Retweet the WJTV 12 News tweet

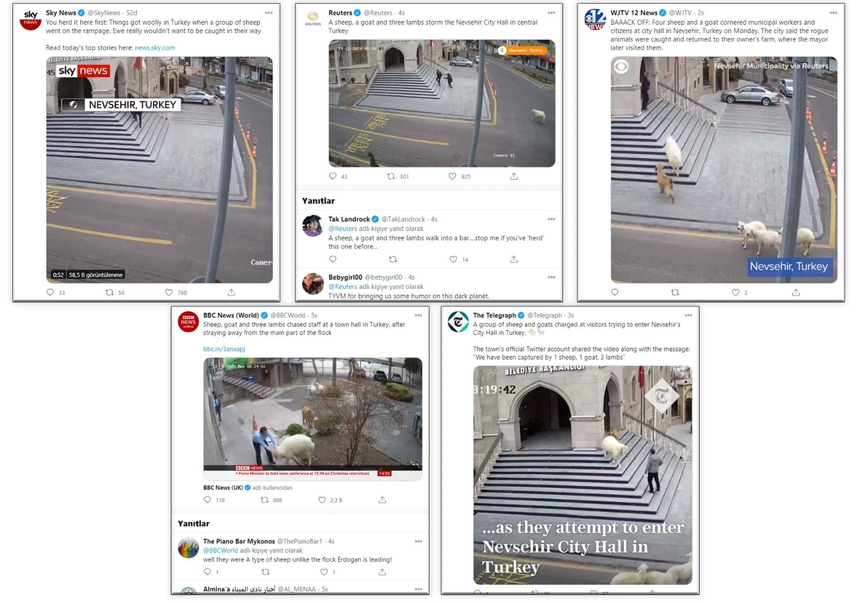[675, 292]
